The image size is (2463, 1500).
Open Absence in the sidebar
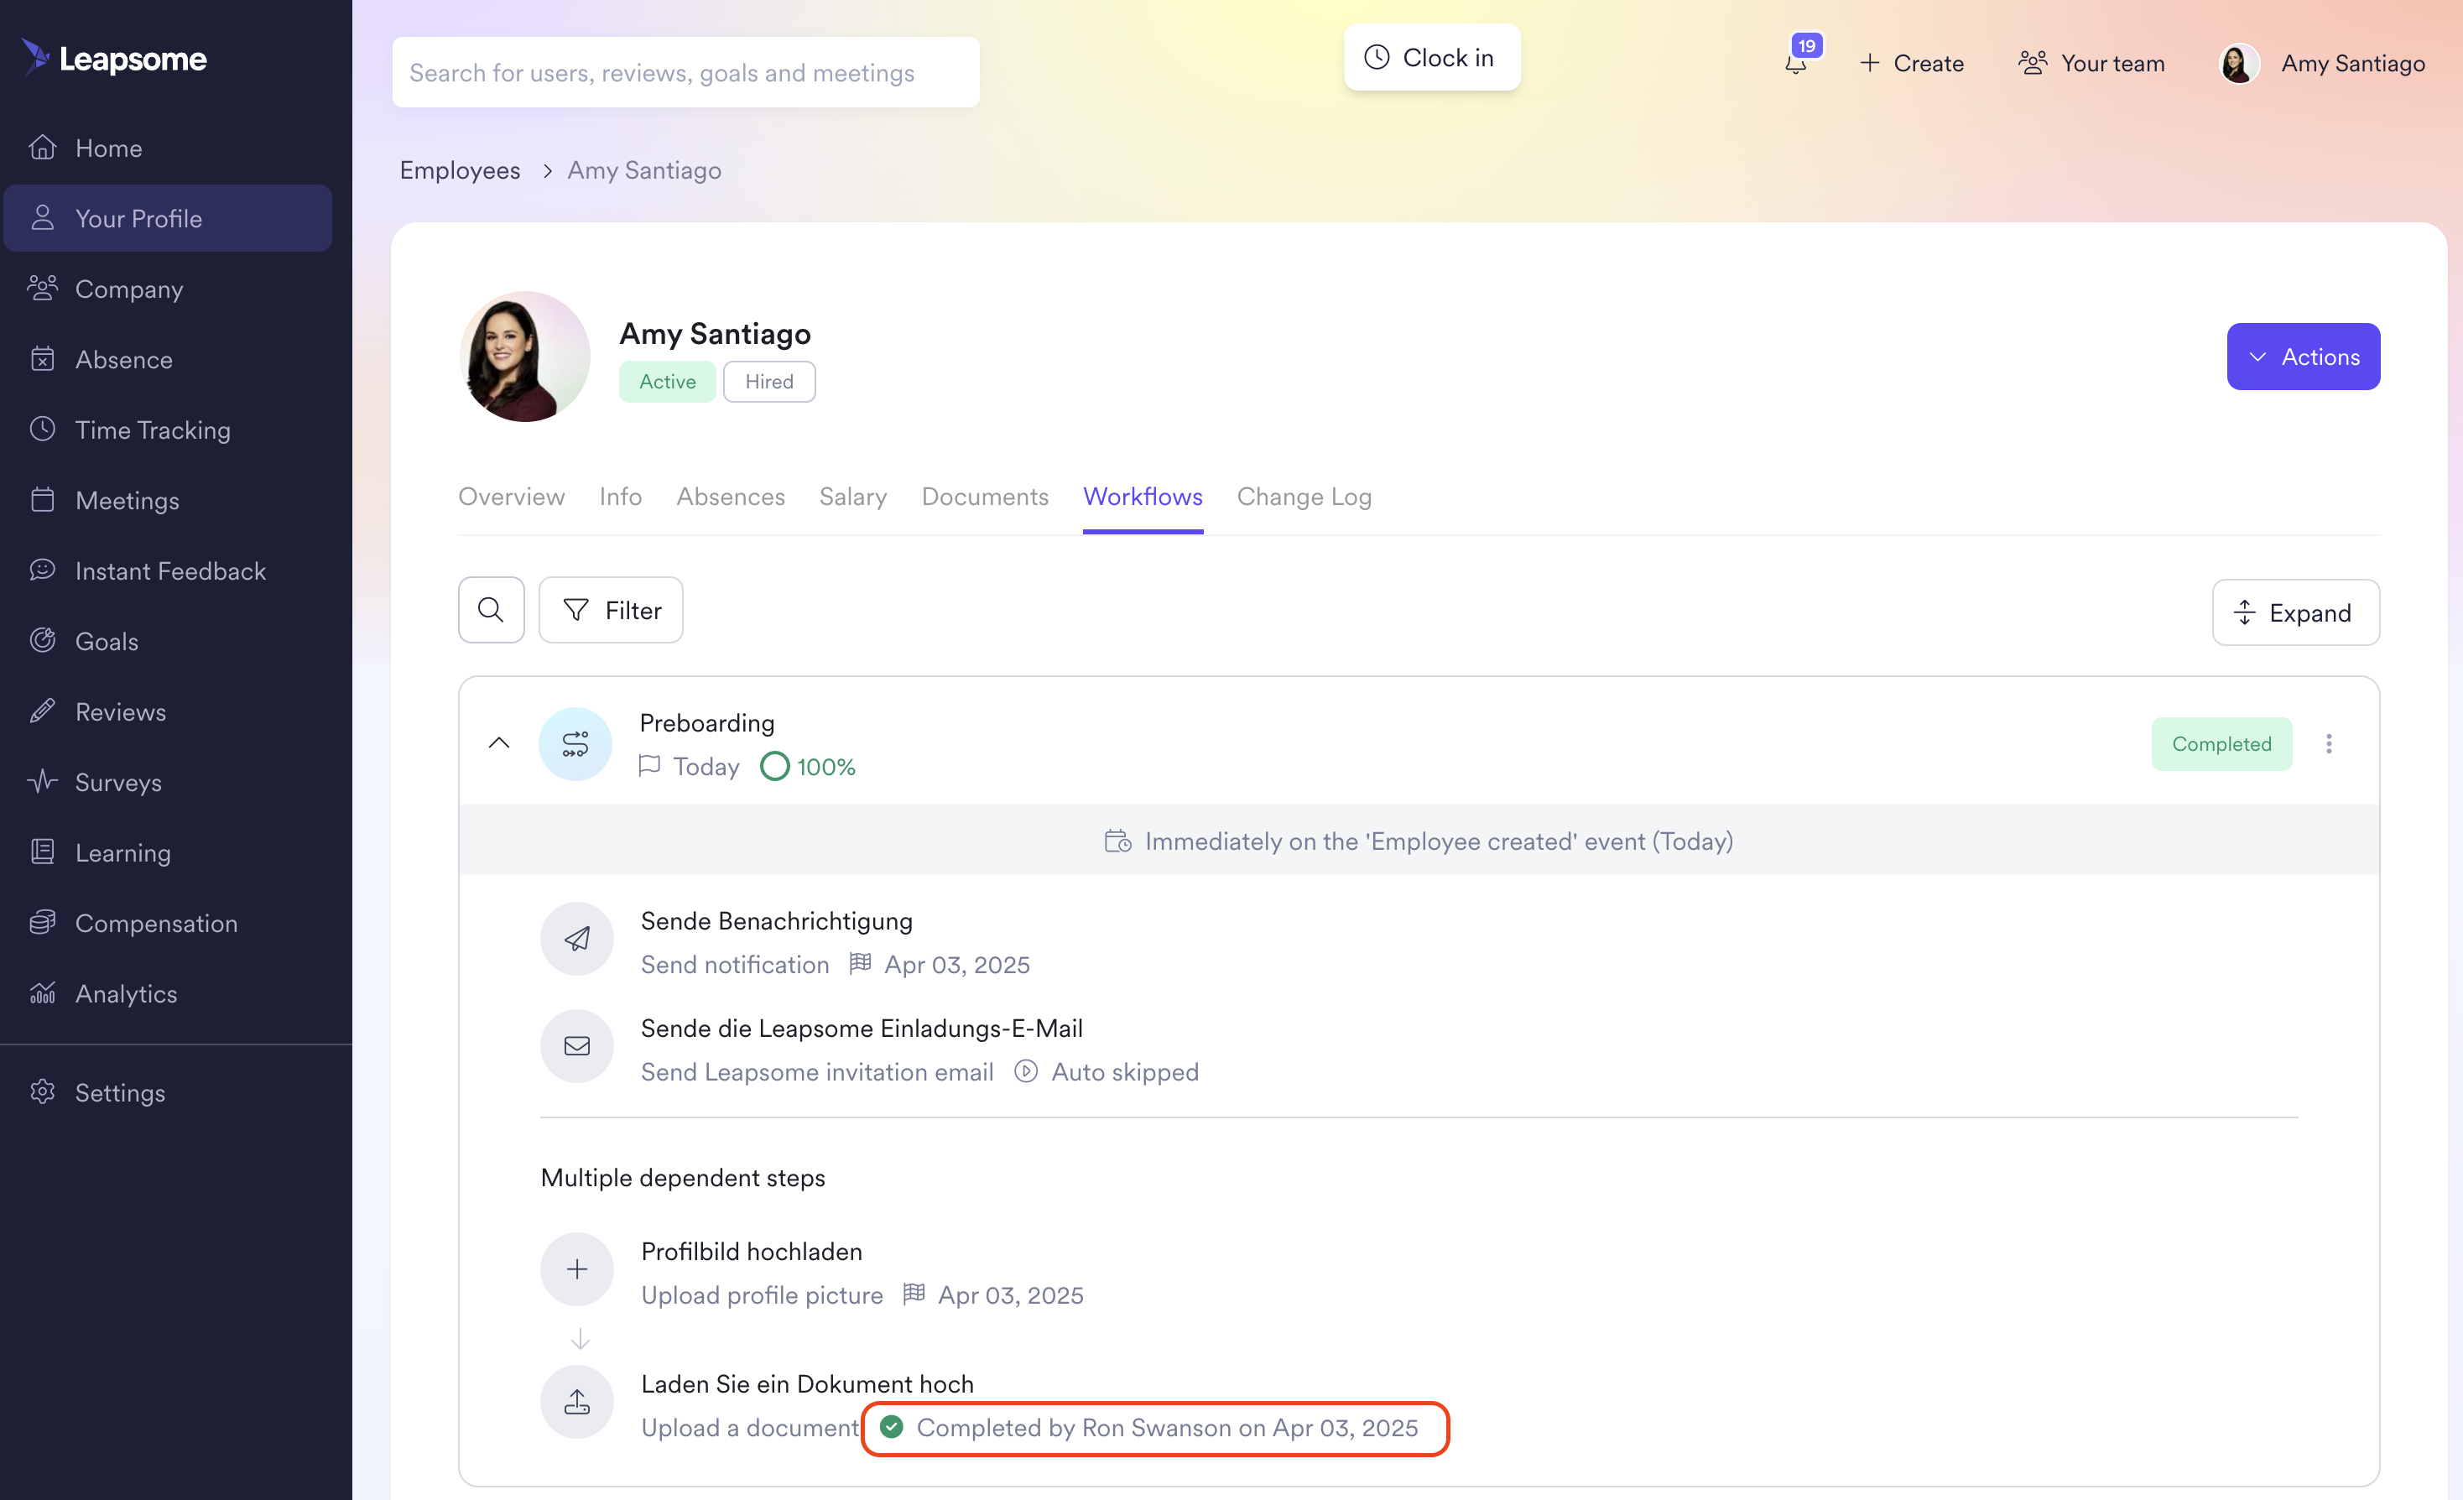(x=168, y=359)
